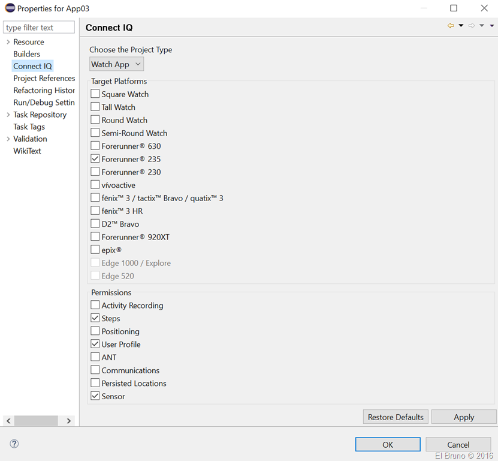
Task: Select Builders in the properties list
Action: coord(27,54)
